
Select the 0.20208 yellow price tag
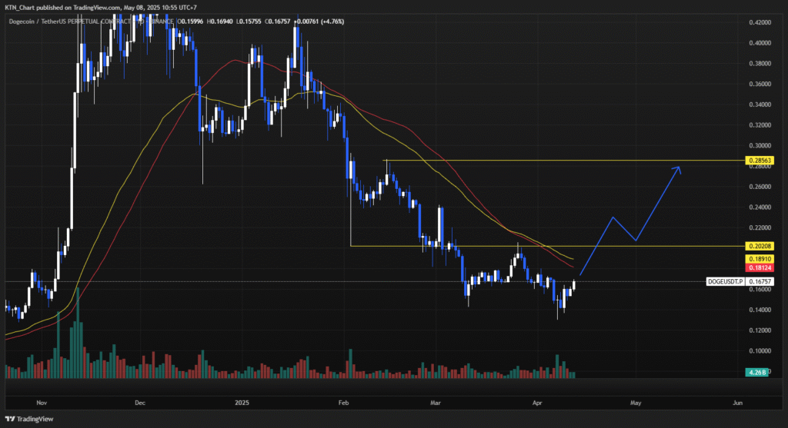[x=760, y=246]
